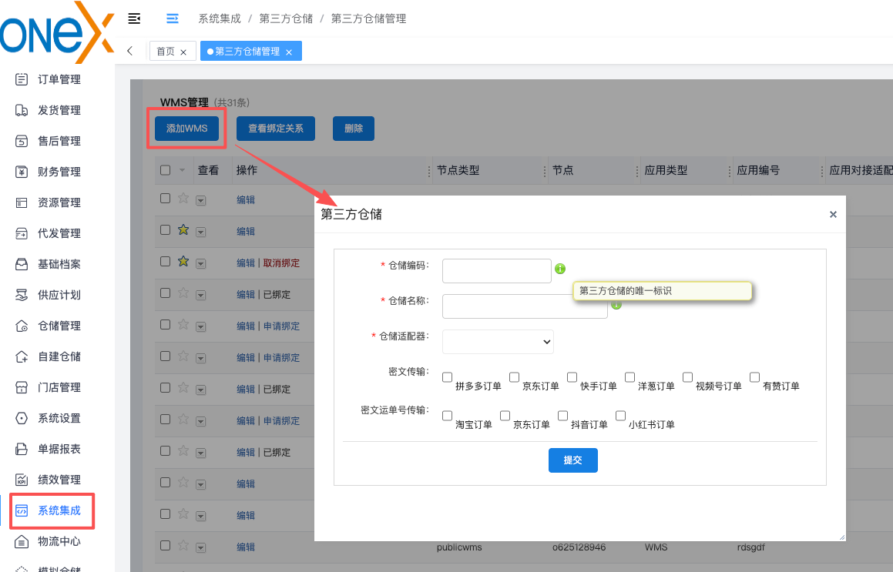
Task: Click 编辑 in the publicwms row
Action: coord(246,547)
